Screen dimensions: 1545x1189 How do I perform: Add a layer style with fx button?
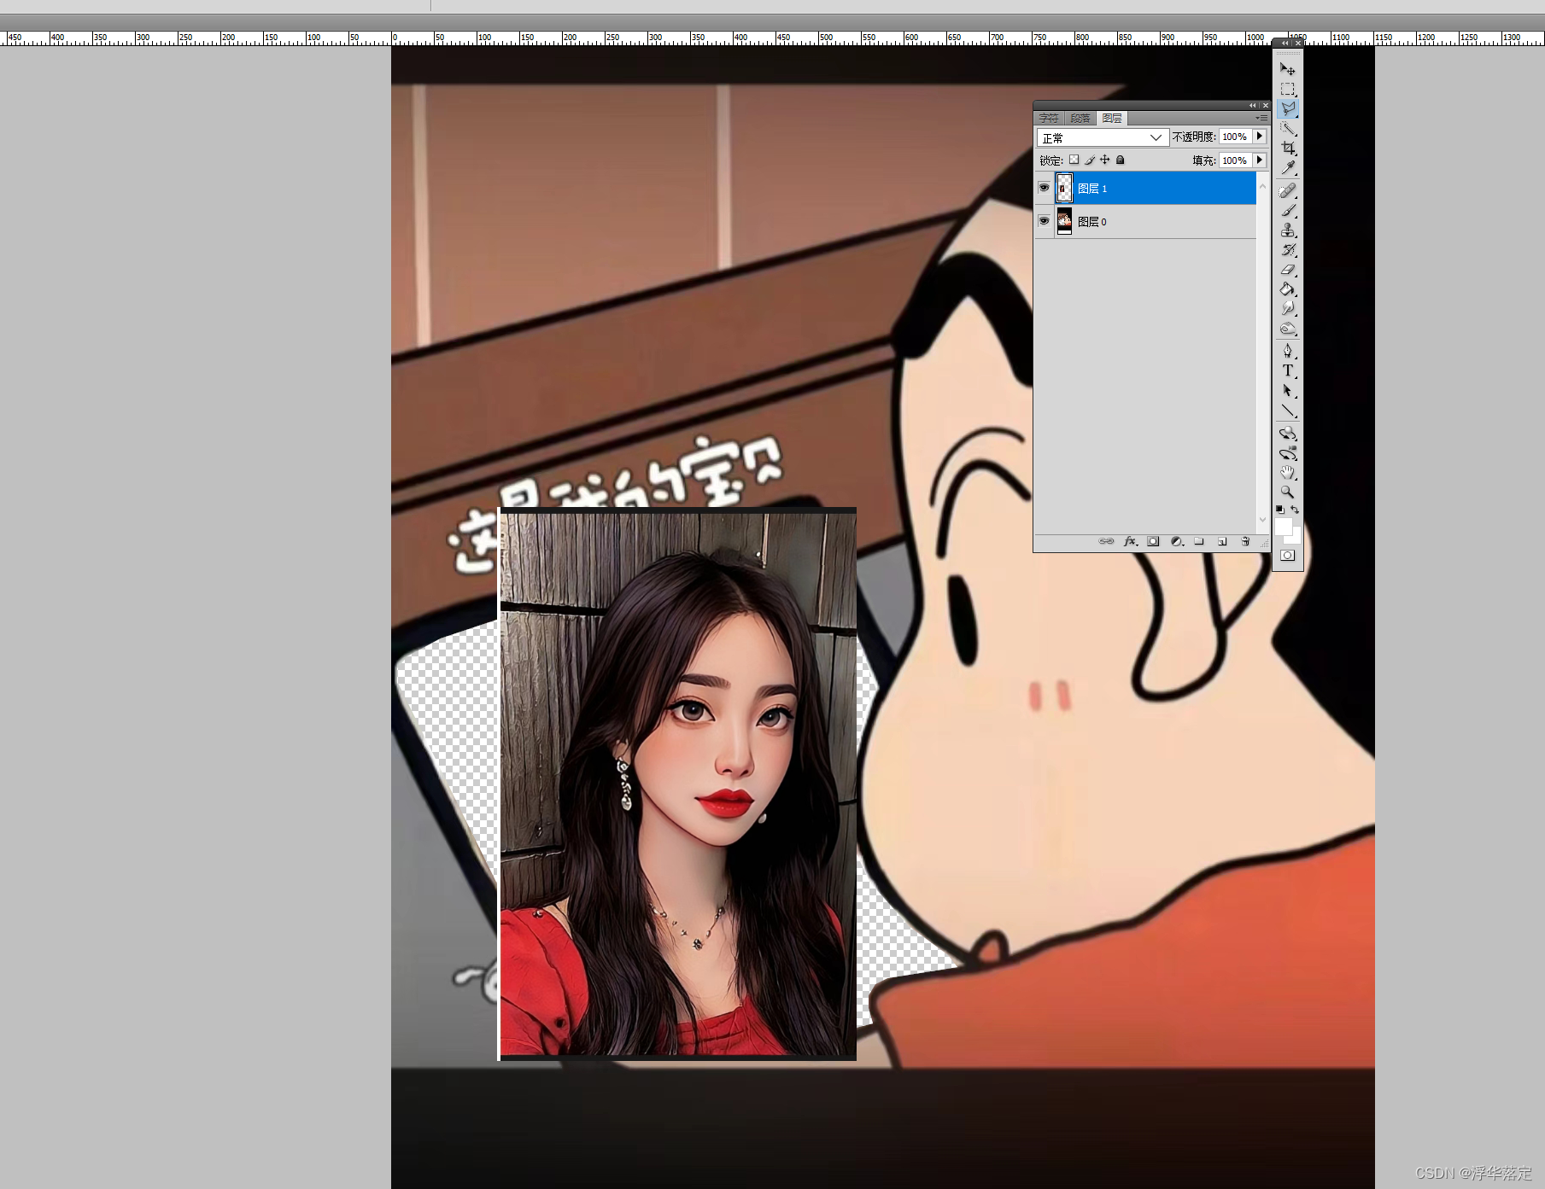tap(1130, 541)
